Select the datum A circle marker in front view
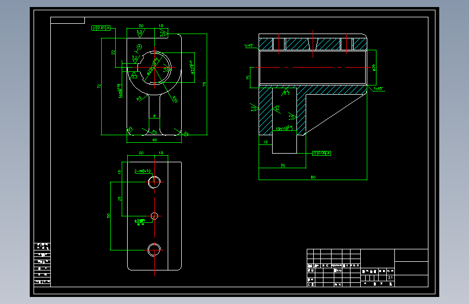This screenshot has width=469, height=304. coord(140,47)
